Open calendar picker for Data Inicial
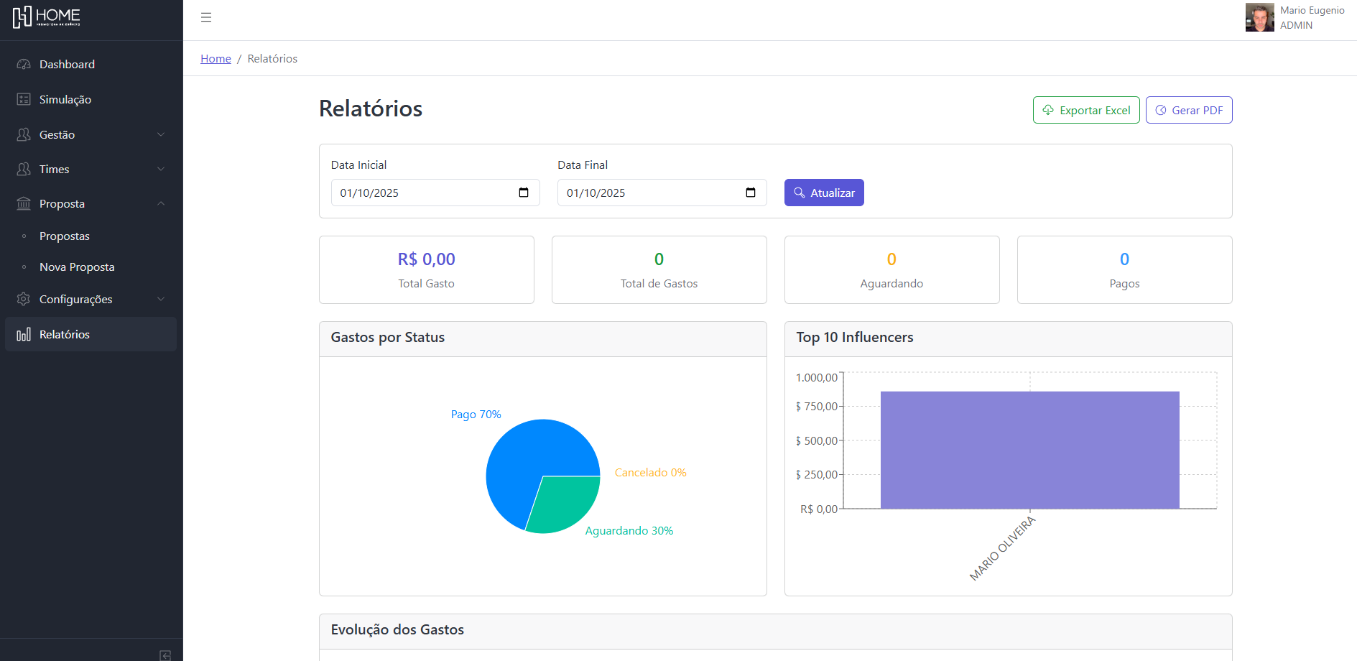Viewport: 1357px width, 661px height. 524,193
